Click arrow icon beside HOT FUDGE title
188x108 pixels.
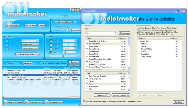[x=87, y=87]
